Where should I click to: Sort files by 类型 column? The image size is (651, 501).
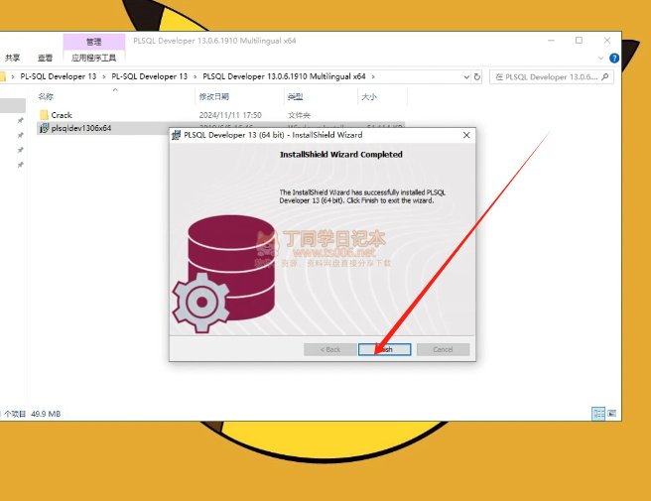click(295, 96)
